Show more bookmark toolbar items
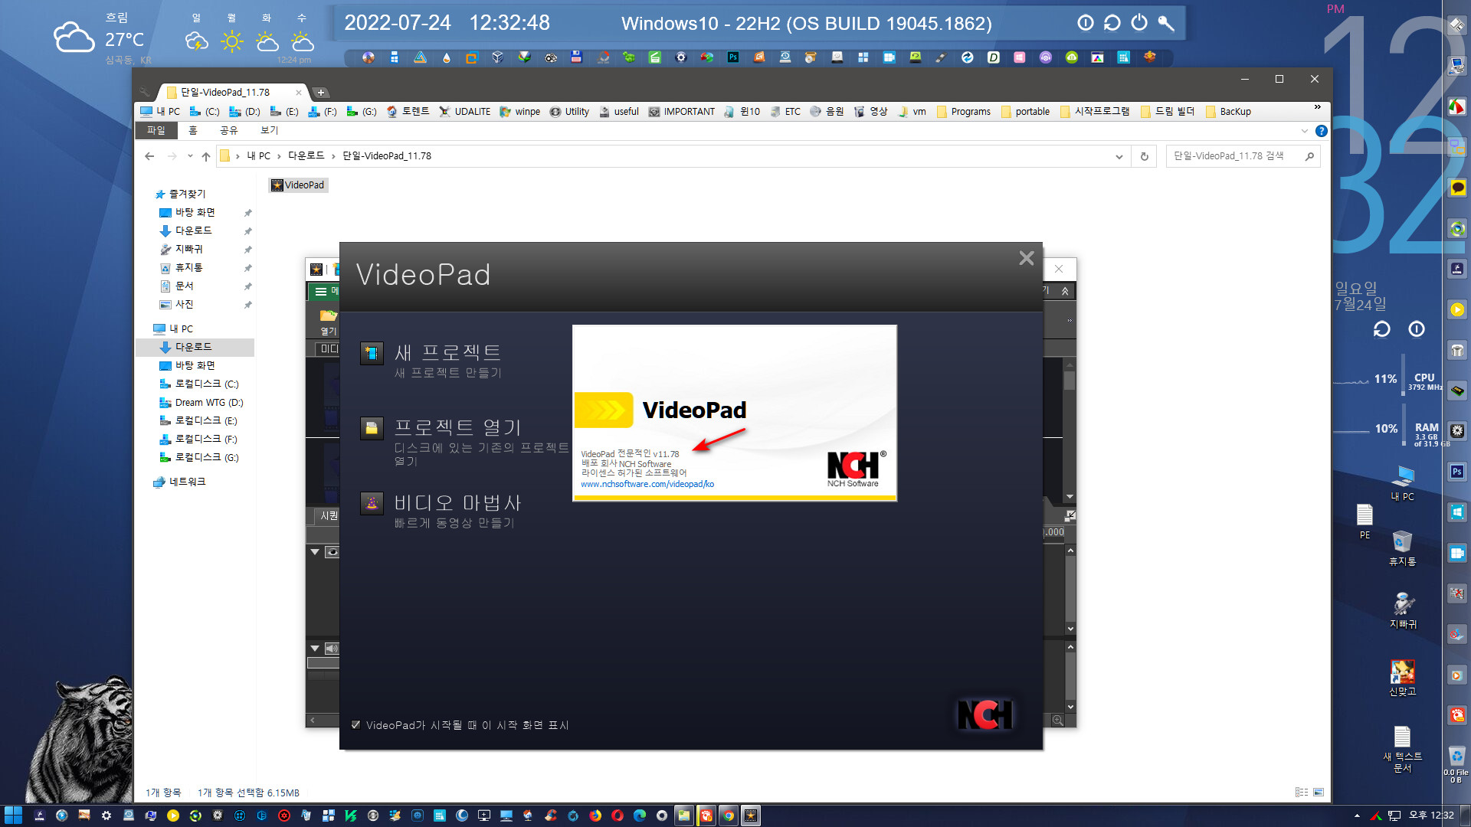 click(1318, 107)
